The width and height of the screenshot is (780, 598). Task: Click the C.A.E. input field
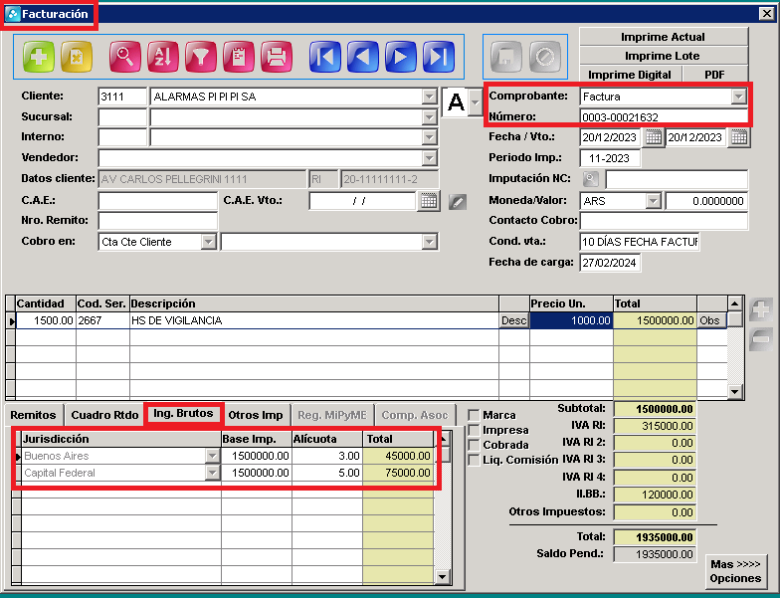157,201
